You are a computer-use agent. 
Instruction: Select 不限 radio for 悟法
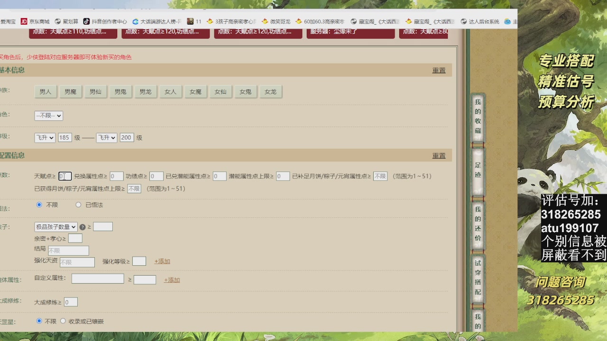coord(39,205)
